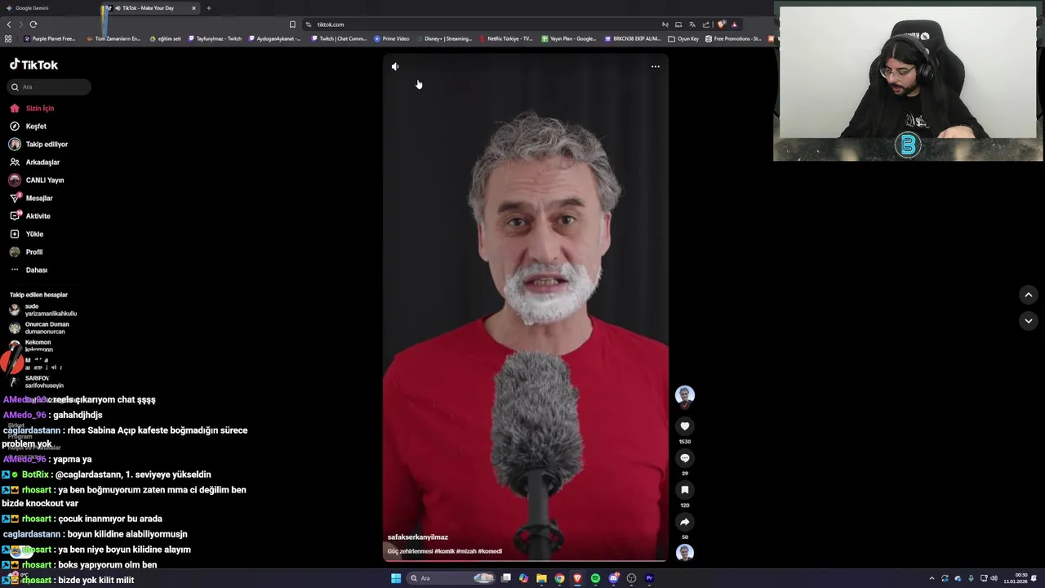The image size is (1045, 588).
Task: Go to previous video with up chevron
Action: pyautogui.click(x=1029, y=295)
